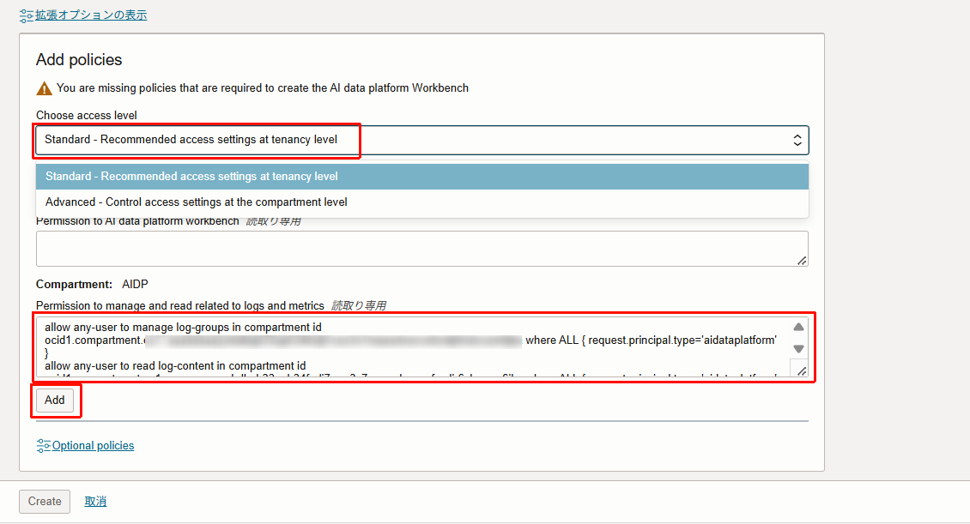Click the warning triangle icon
Viewport: 970px width, 524px height.
click(44, 88)
